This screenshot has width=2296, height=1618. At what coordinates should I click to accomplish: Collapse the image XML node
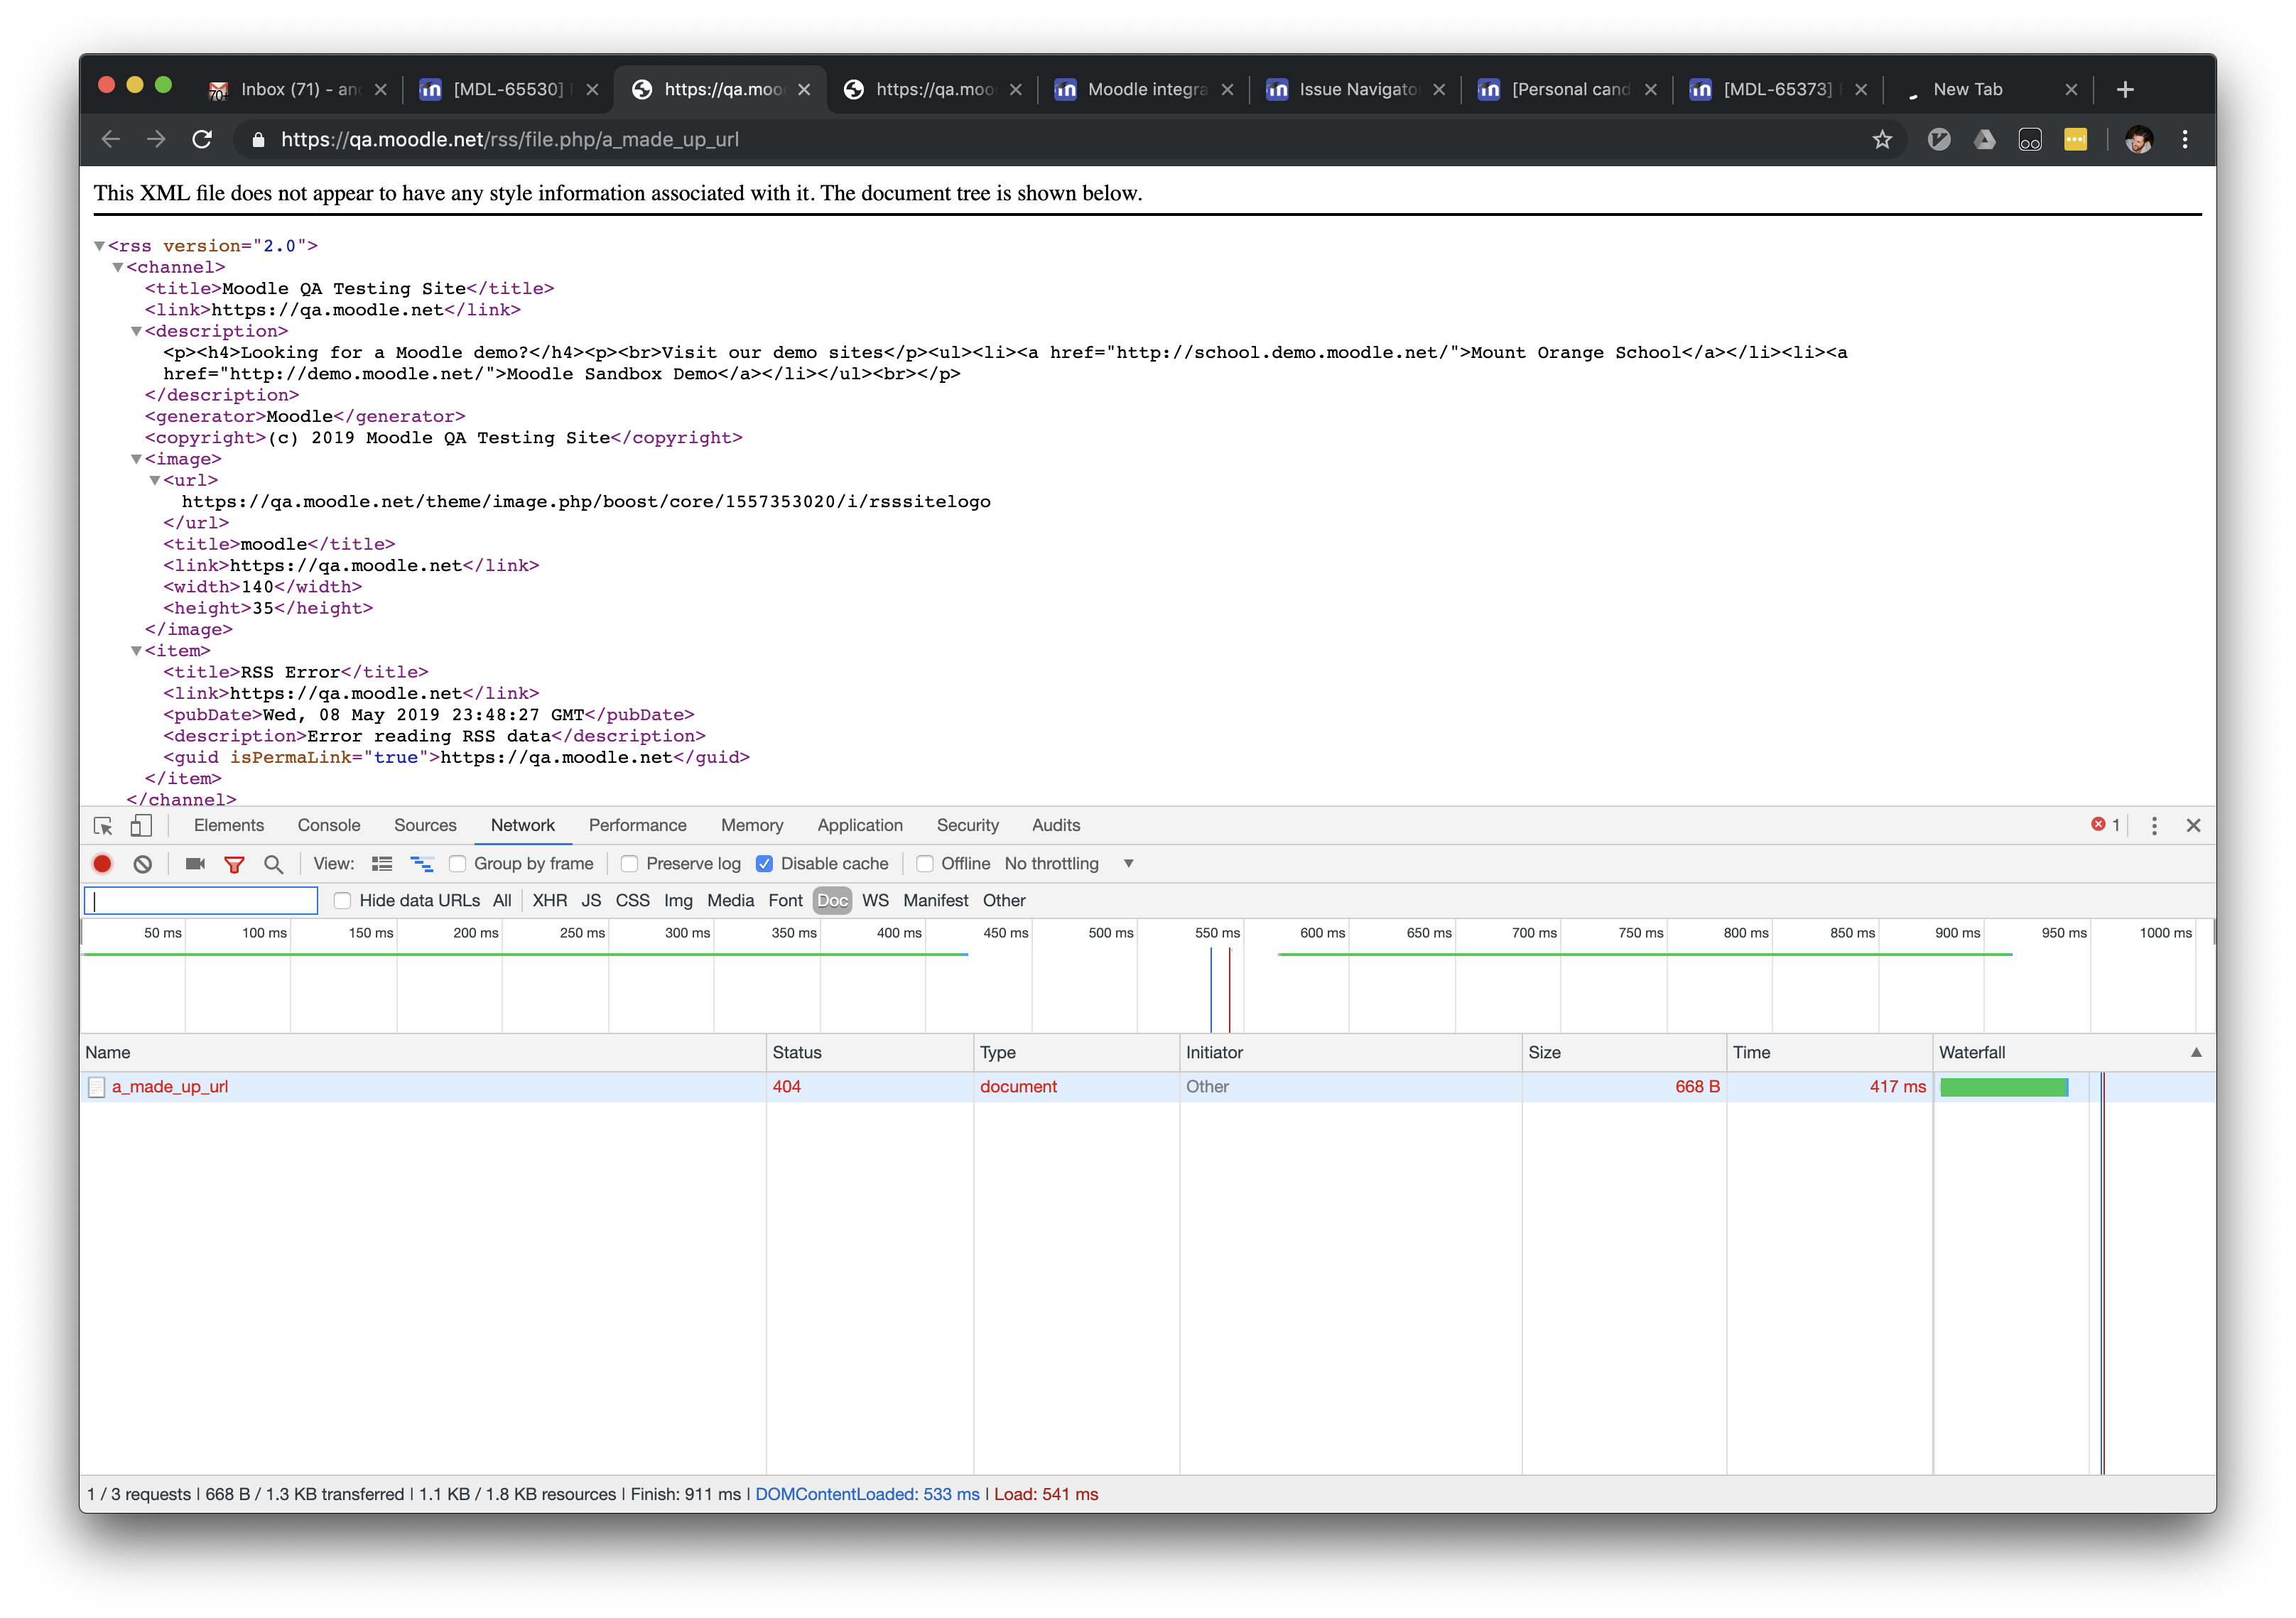pos(136,459)
